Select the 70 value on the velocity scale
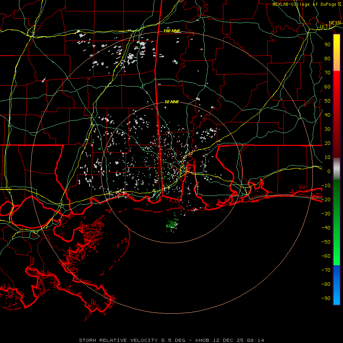The width and height of the screenshot is (343, 343). [327, 73]
